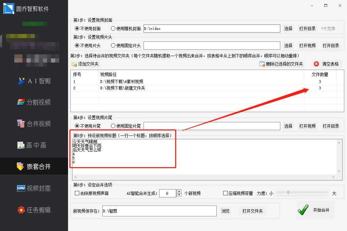This screenshot has height=231, width=347.
Task: Click the title box horizontal scrollbar right arrow
Action: point(333,177)
